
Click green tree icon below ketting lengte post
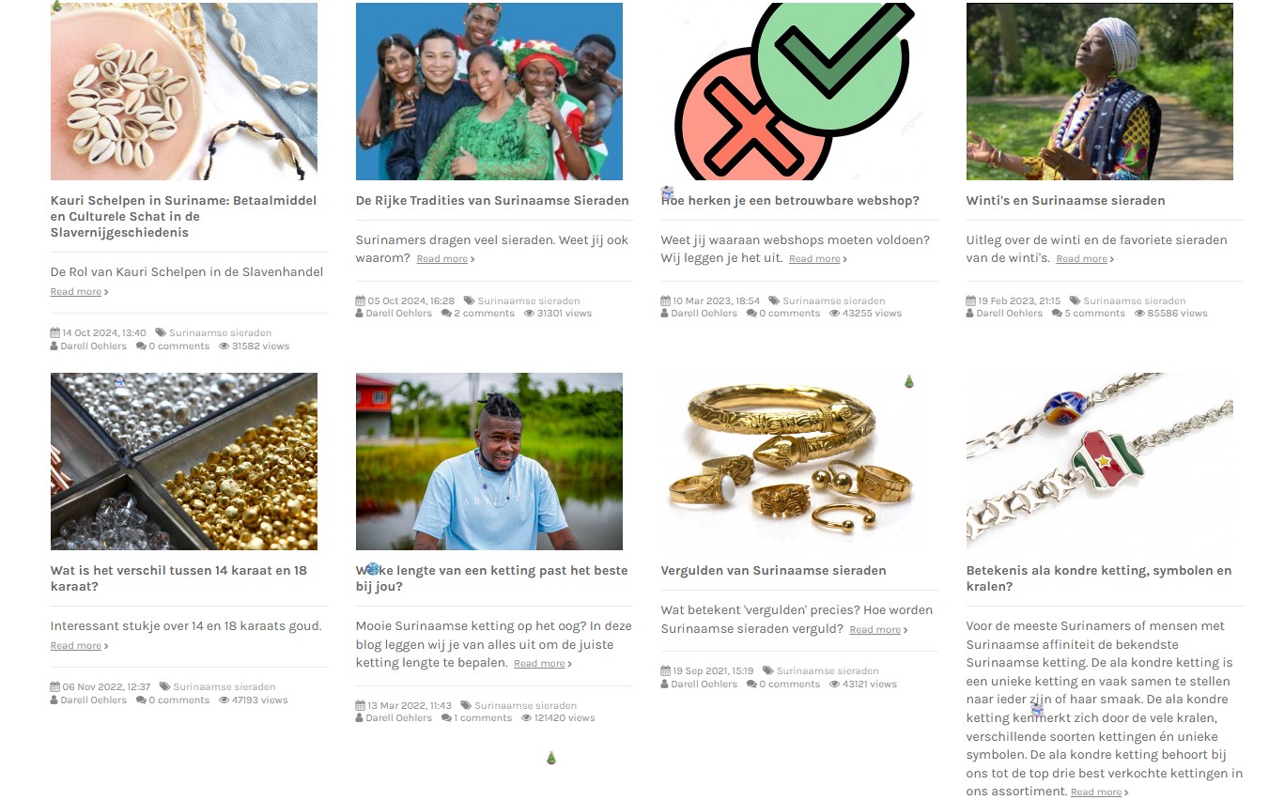[x=551, y=758]
